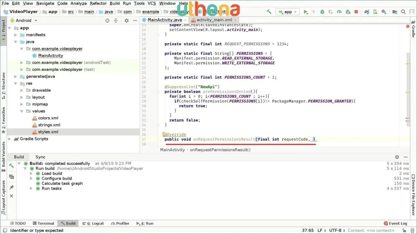Open the VCS menu
417x234 pixels.
tap(151, 4)
